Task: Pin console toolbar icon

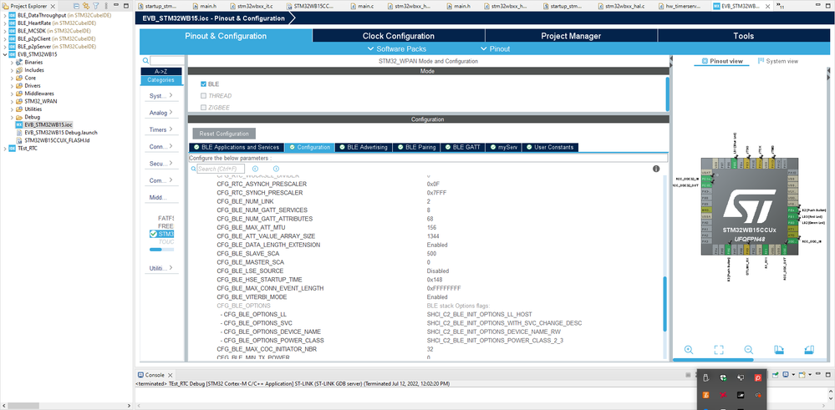Action: 776,375
